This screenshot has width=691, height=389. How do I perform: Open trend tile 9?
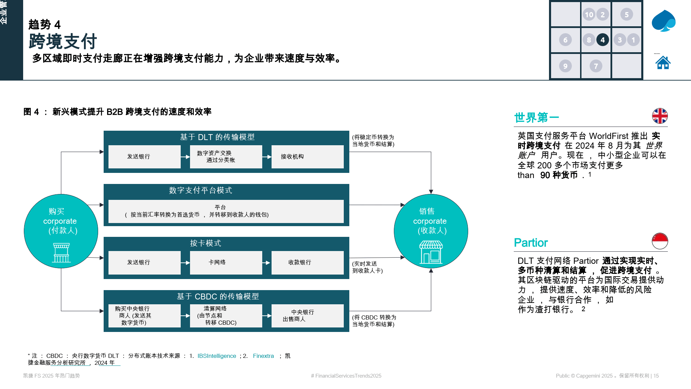tap(566, 65)
